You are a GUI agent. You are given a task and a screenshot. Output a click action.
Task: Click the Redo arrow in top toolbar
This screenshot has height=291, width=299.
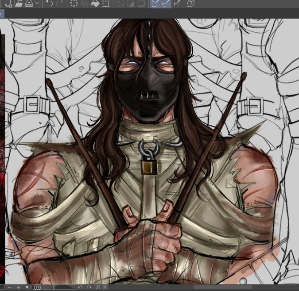point(60,3)
